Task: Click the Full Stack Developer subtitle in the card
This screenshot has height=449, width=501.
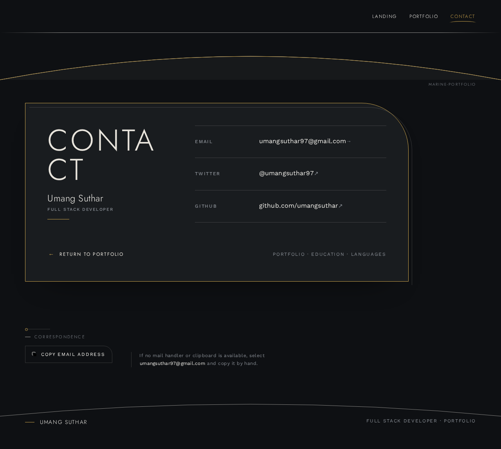Action: coord(80,210)
